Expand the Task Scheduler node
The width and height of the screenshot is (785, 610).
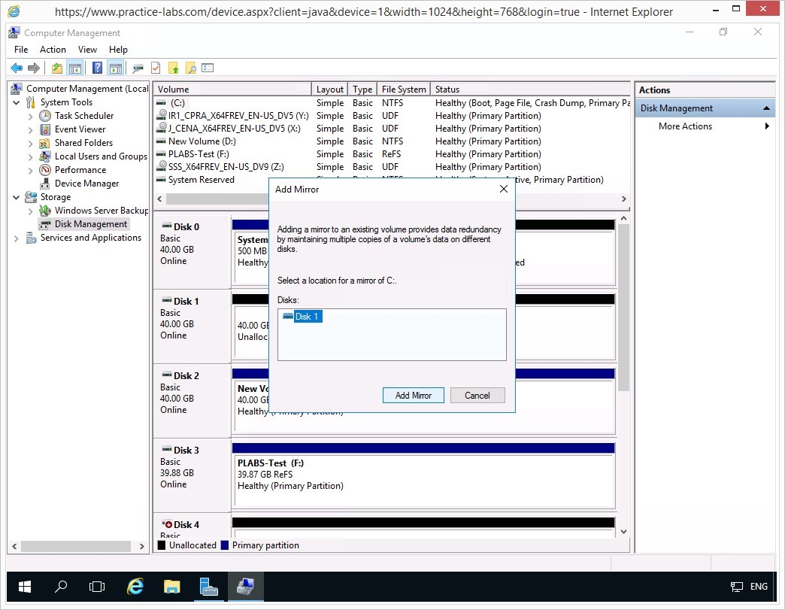click(x=30, y=116)
